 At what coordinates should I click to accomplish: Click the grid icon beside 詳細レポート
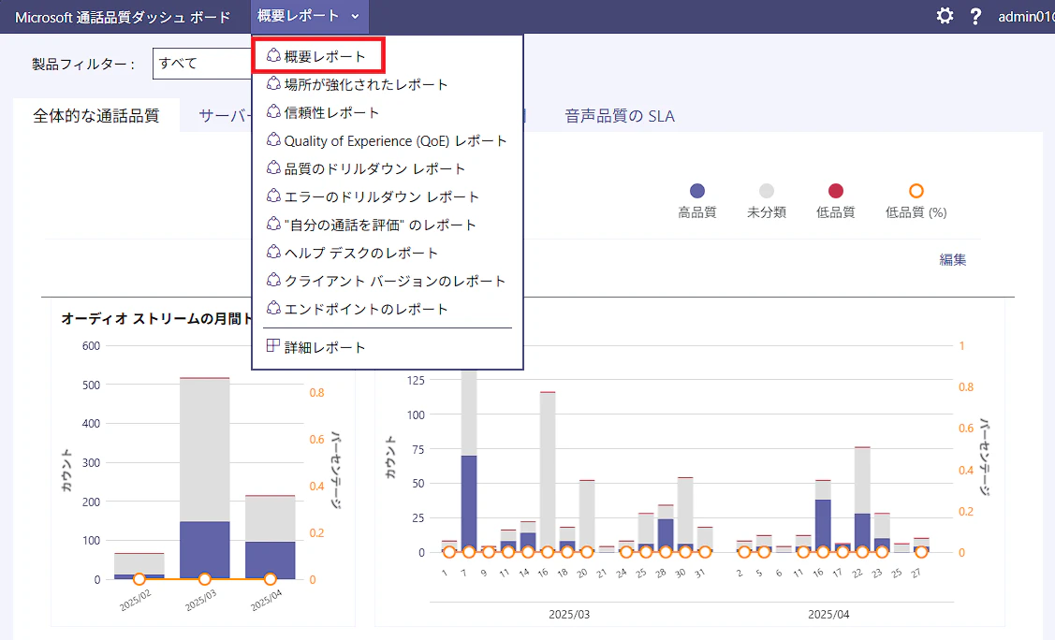[x=273, y=345]
